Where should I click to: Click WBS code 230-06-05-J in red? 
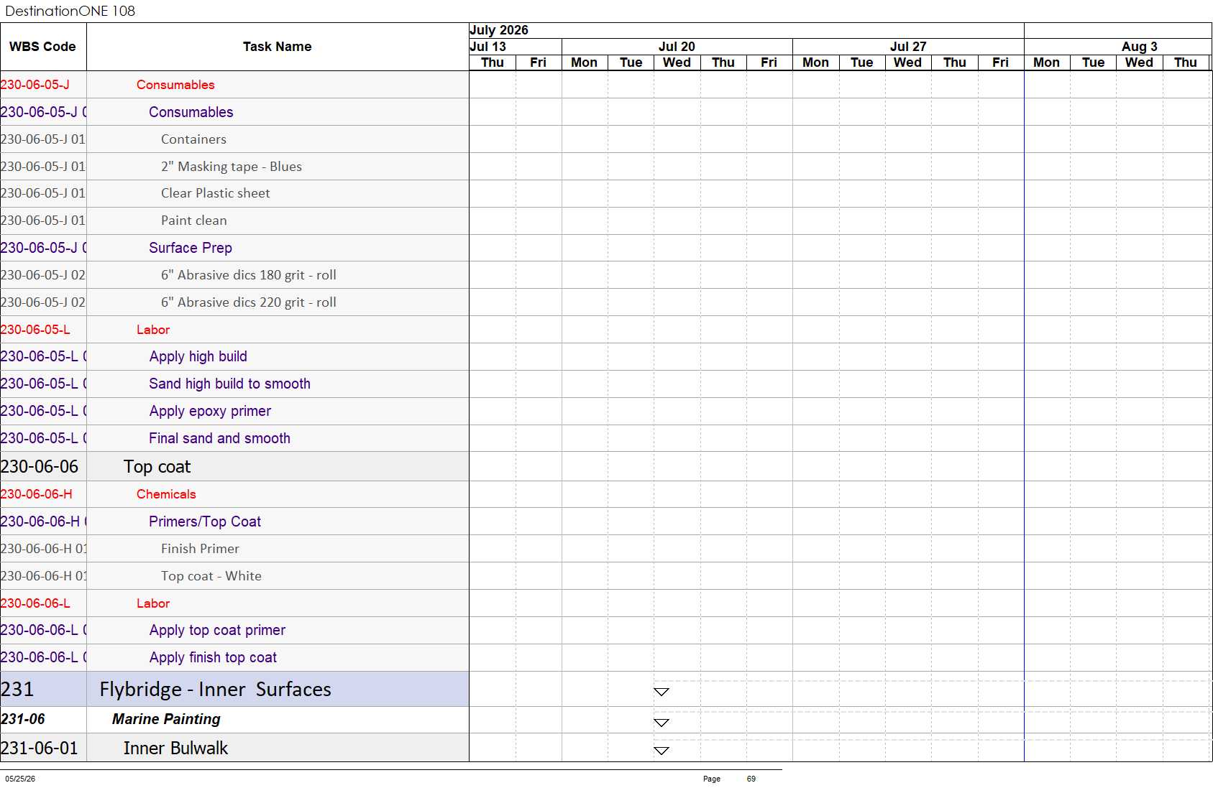coord(35,85)
